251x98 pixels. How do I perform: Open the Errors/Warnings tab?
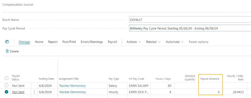[92, 42]
